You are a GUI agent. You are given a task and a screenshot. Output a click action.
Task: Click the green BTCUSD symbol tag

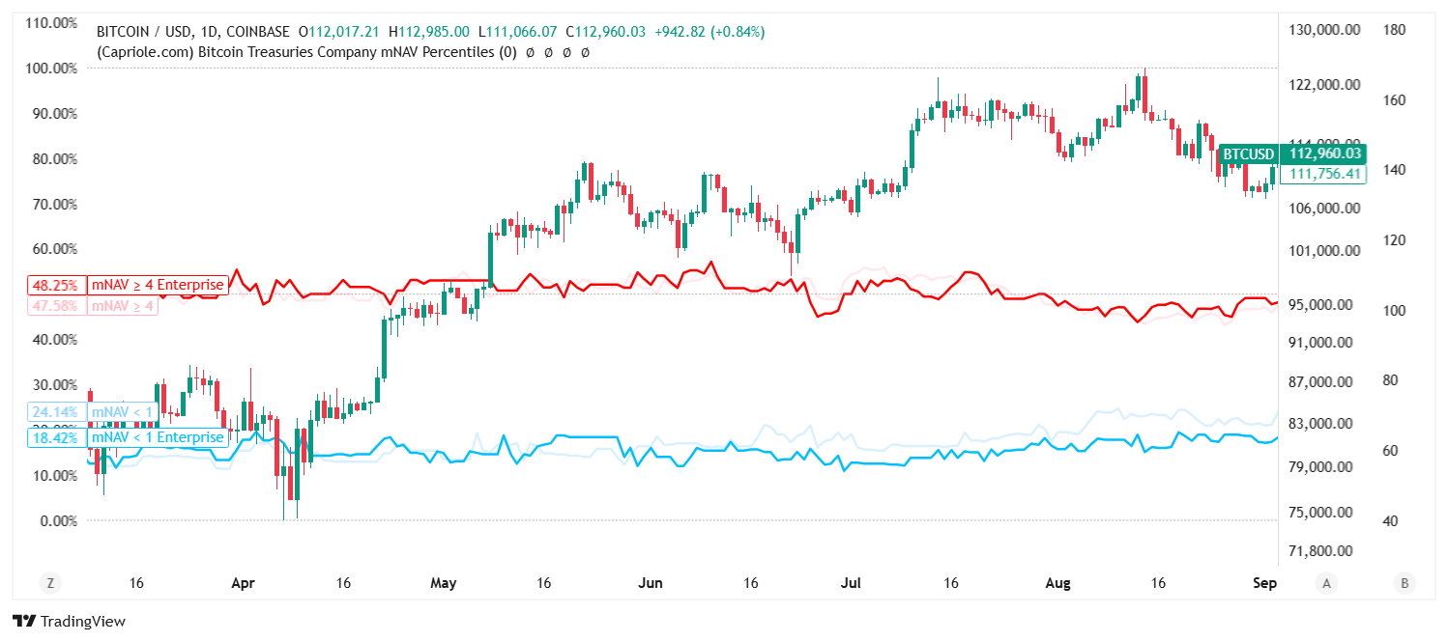[x=1249, y=154]
